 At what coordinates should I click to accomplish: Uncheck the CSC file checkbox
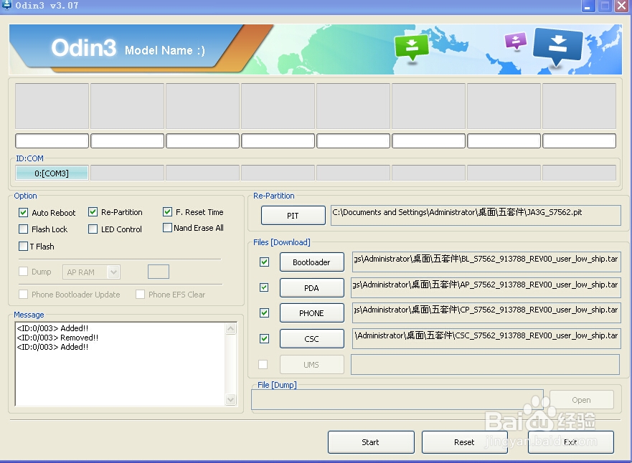coord(264,338)
